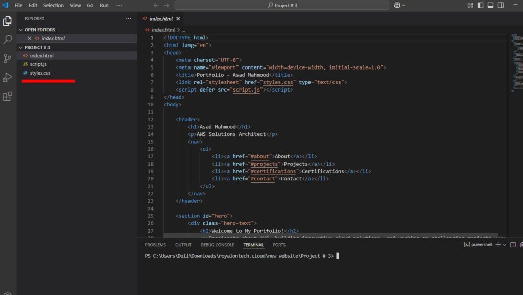Click the terminal prompt line
The height and width of the screenshot is (295, 523).
click(x=242, y=256)
